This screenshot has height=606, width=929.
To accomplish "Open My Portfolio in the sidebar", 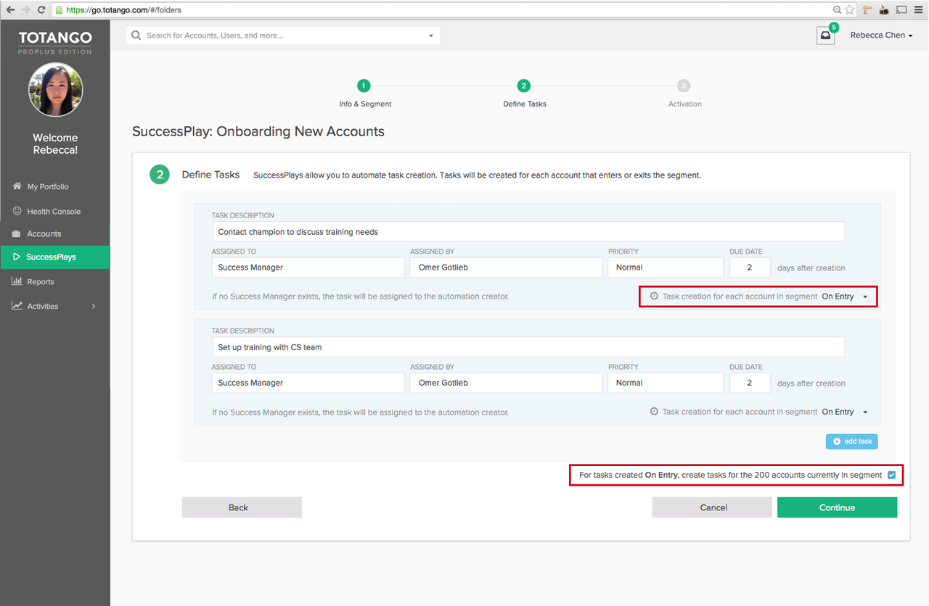I will tap(48, 186).
